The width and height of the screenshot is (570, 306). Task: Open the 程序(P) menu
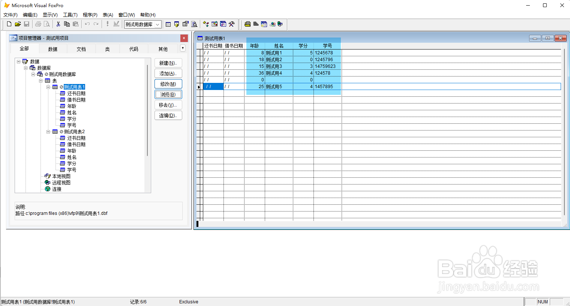(x=90, y=15)
